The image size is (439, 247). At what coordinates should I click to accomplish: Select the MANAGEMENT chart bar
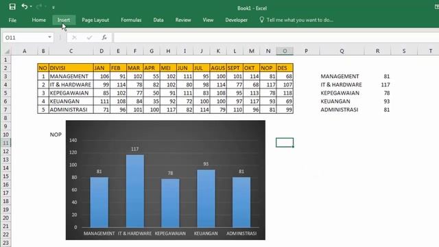99,202
